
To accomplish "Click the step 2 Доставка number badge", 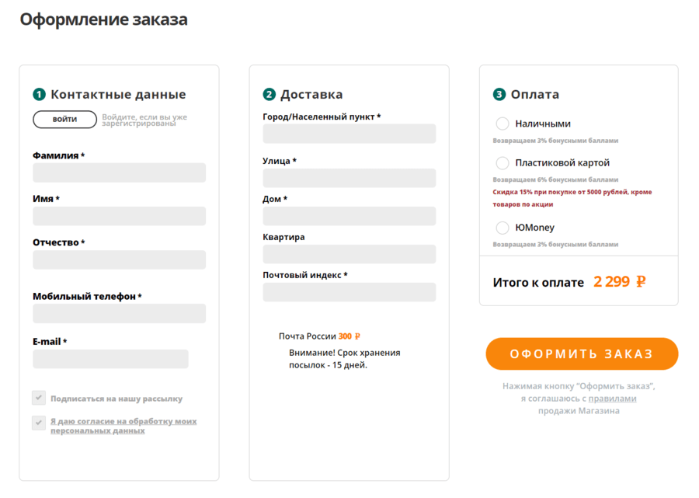I will coord(270,95).
